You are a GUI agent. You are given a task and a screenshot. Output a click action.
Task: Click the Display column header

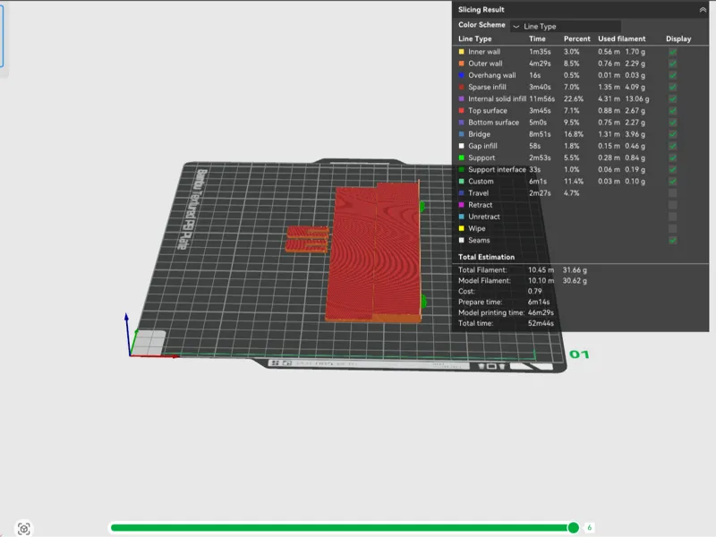pyautogui.click(x=678, y=38)
